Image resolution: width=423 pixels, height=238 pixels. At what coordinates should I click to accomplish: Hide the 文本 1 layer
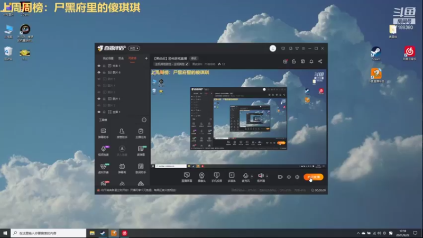click(x=99, y=66)
